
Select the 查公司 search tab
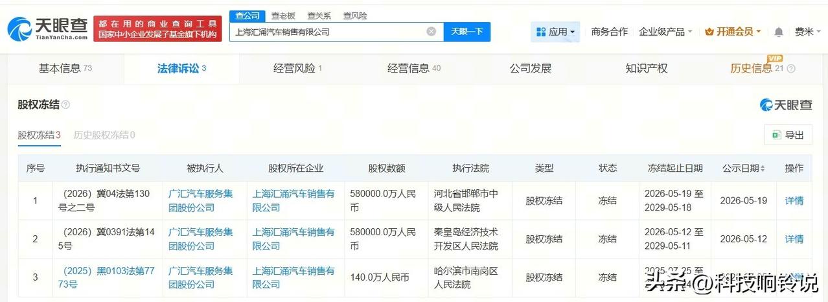[247, 16]
